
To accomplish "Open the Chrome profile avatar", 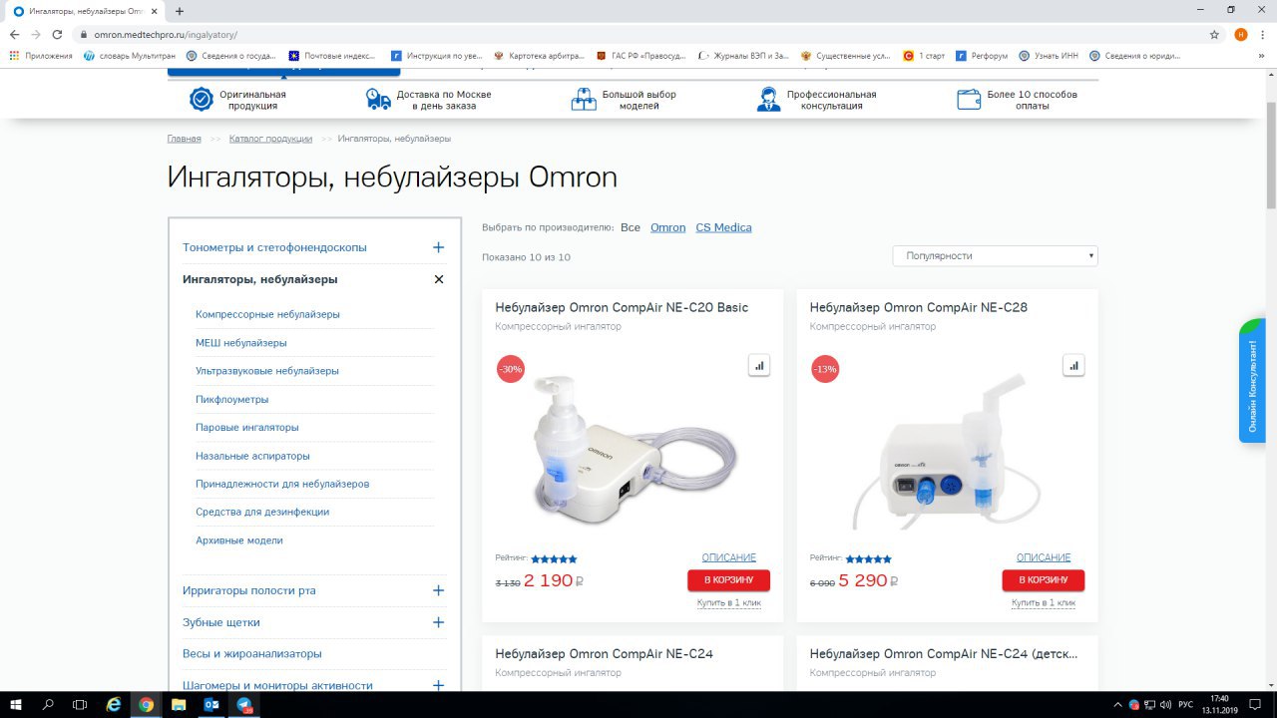I will click(x=1240, y=34).
